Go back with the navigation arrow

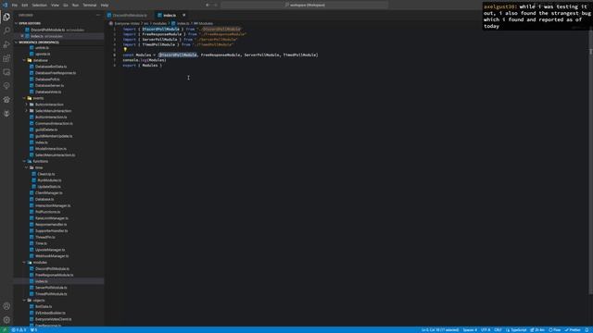coord(208,6)
